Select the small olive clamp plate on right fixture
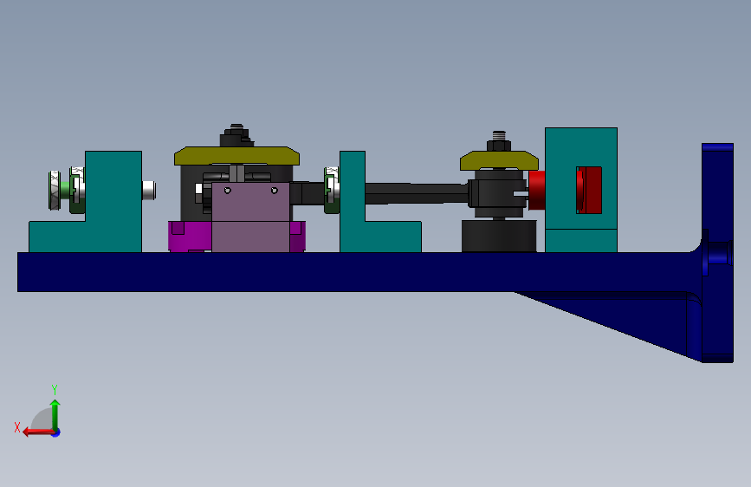Image resolution: width=751 pixels, height=487 pixels. [x=499, y=160]
